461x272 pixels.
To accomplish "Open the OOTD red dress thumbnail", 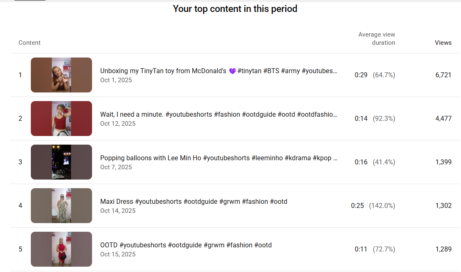I will 61,249.
